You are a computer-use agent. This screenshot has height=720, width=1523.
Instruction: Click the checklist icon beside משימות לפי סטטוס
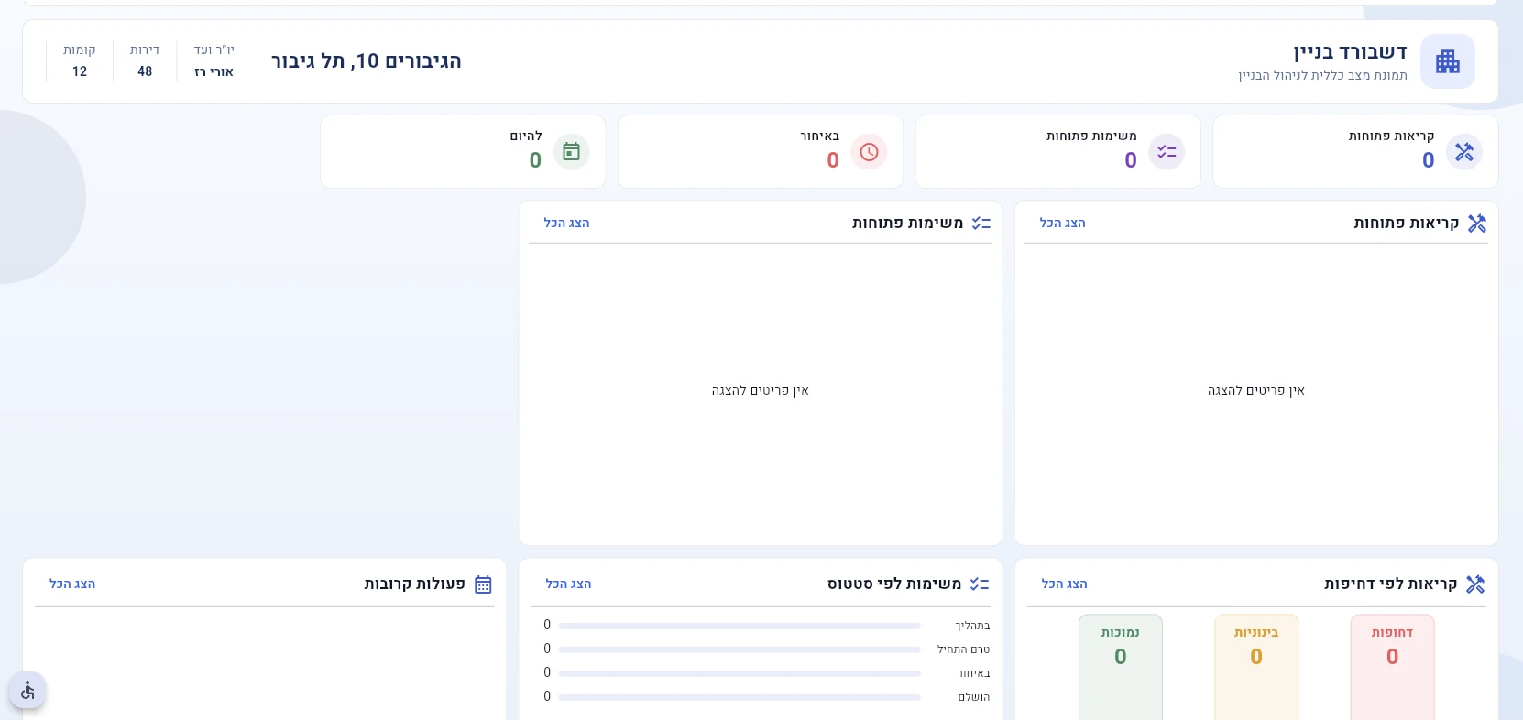980,584
